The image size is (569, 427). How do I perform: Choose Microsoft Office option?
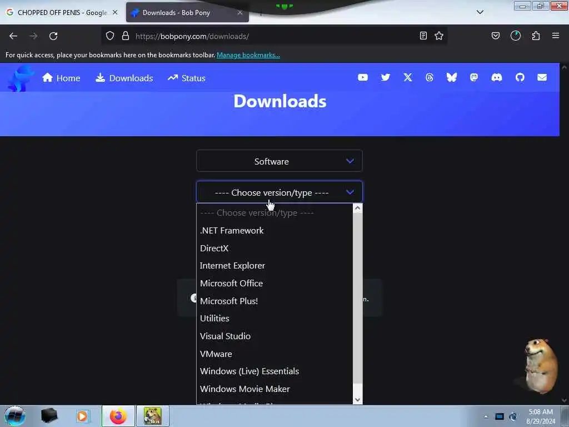[274, 283]
